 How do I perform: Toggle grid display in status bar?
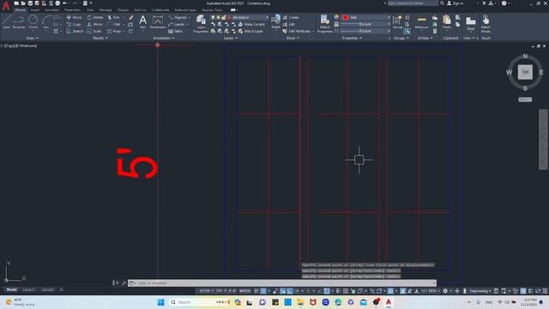256,291
